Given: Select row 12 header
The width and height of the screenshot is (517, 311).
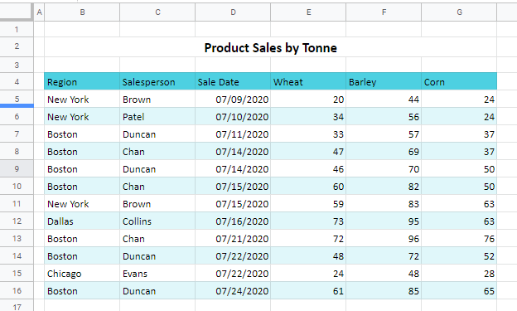Looking at the screenshot, I should click(17, 221).
